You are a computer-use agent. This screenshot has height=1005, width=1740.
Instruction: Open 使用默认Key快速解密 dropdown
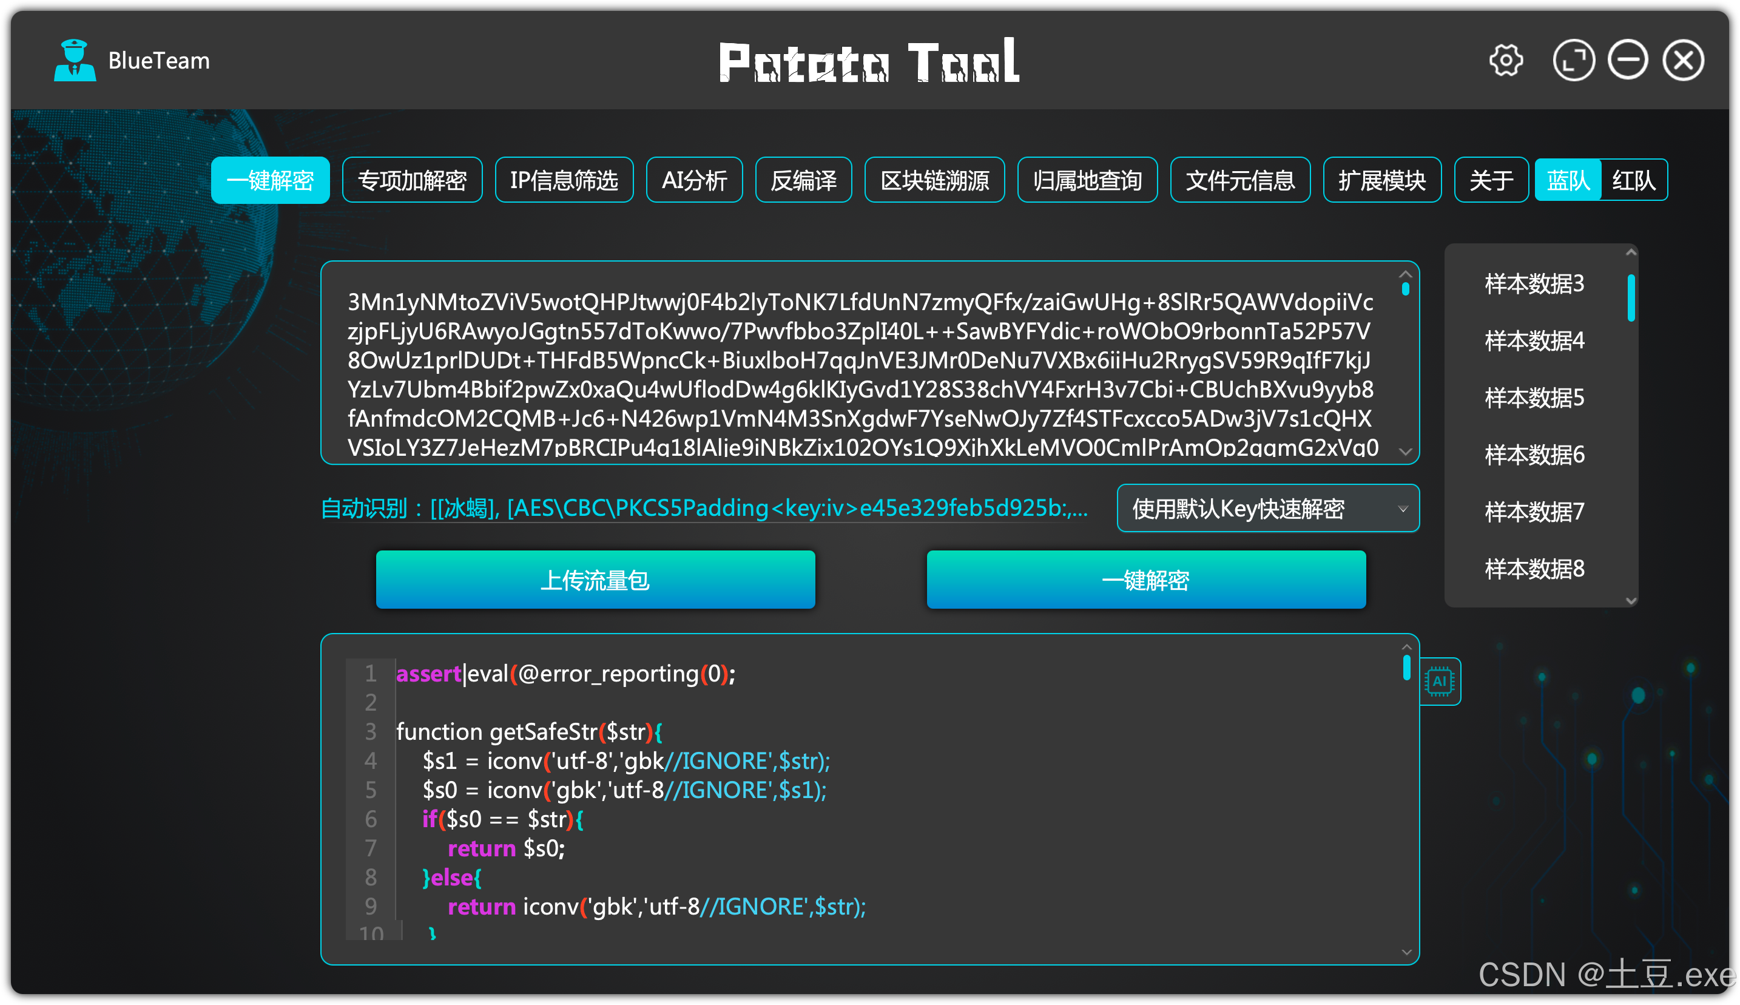pos(1267,509)
